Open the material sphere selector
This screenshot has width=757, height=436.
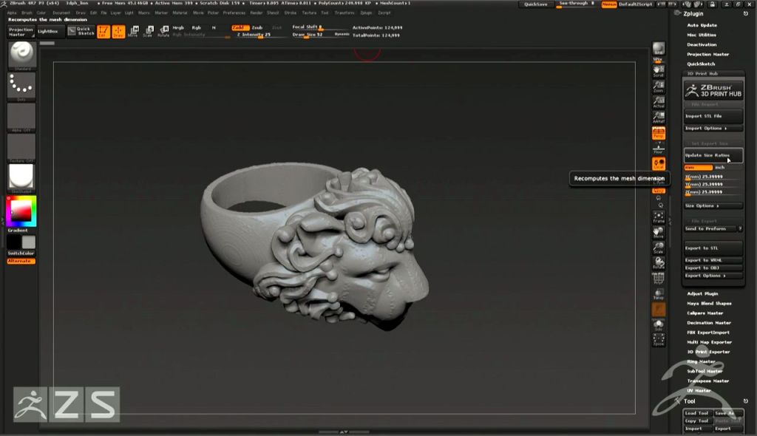(21, 177)
